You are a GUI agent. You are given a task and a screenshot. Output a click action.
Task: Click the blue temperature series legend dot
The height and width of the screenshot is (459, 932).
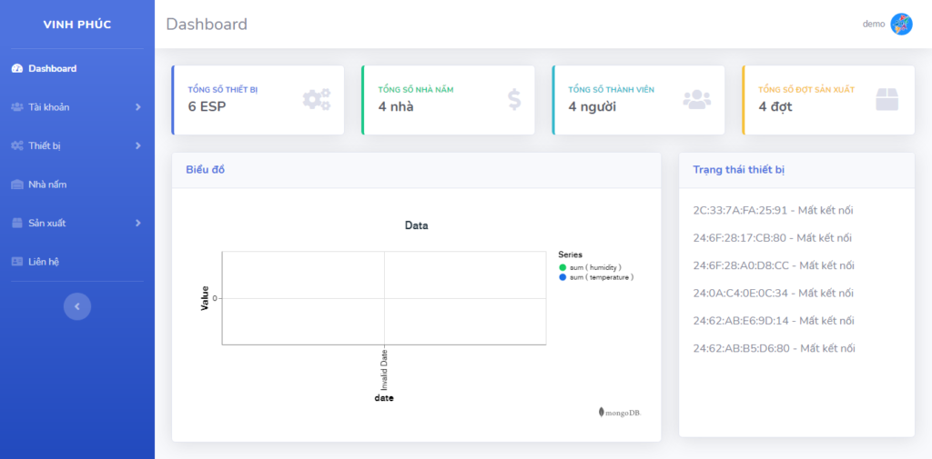point(563,277)
